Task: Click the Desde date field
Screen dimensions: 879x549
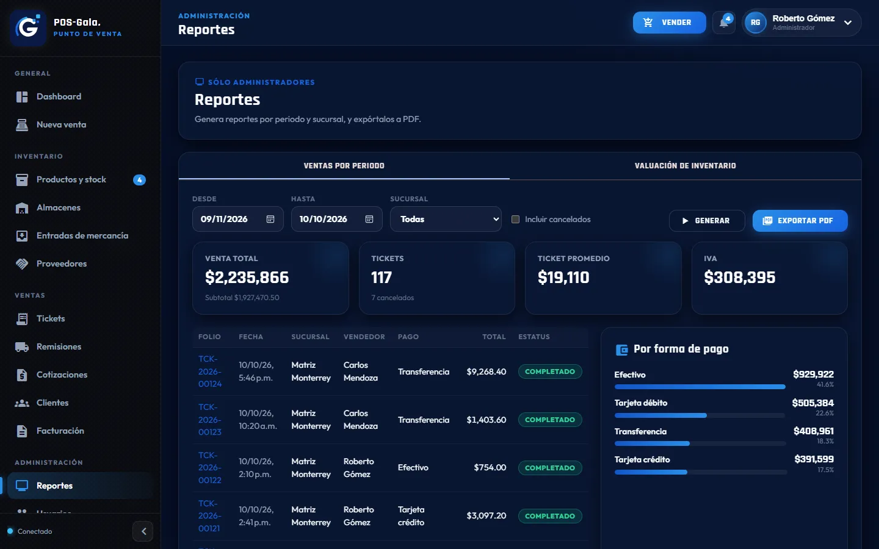Action: (238, 219)
